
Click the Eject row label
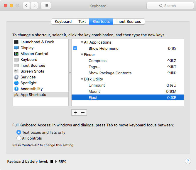pos(93,98)
